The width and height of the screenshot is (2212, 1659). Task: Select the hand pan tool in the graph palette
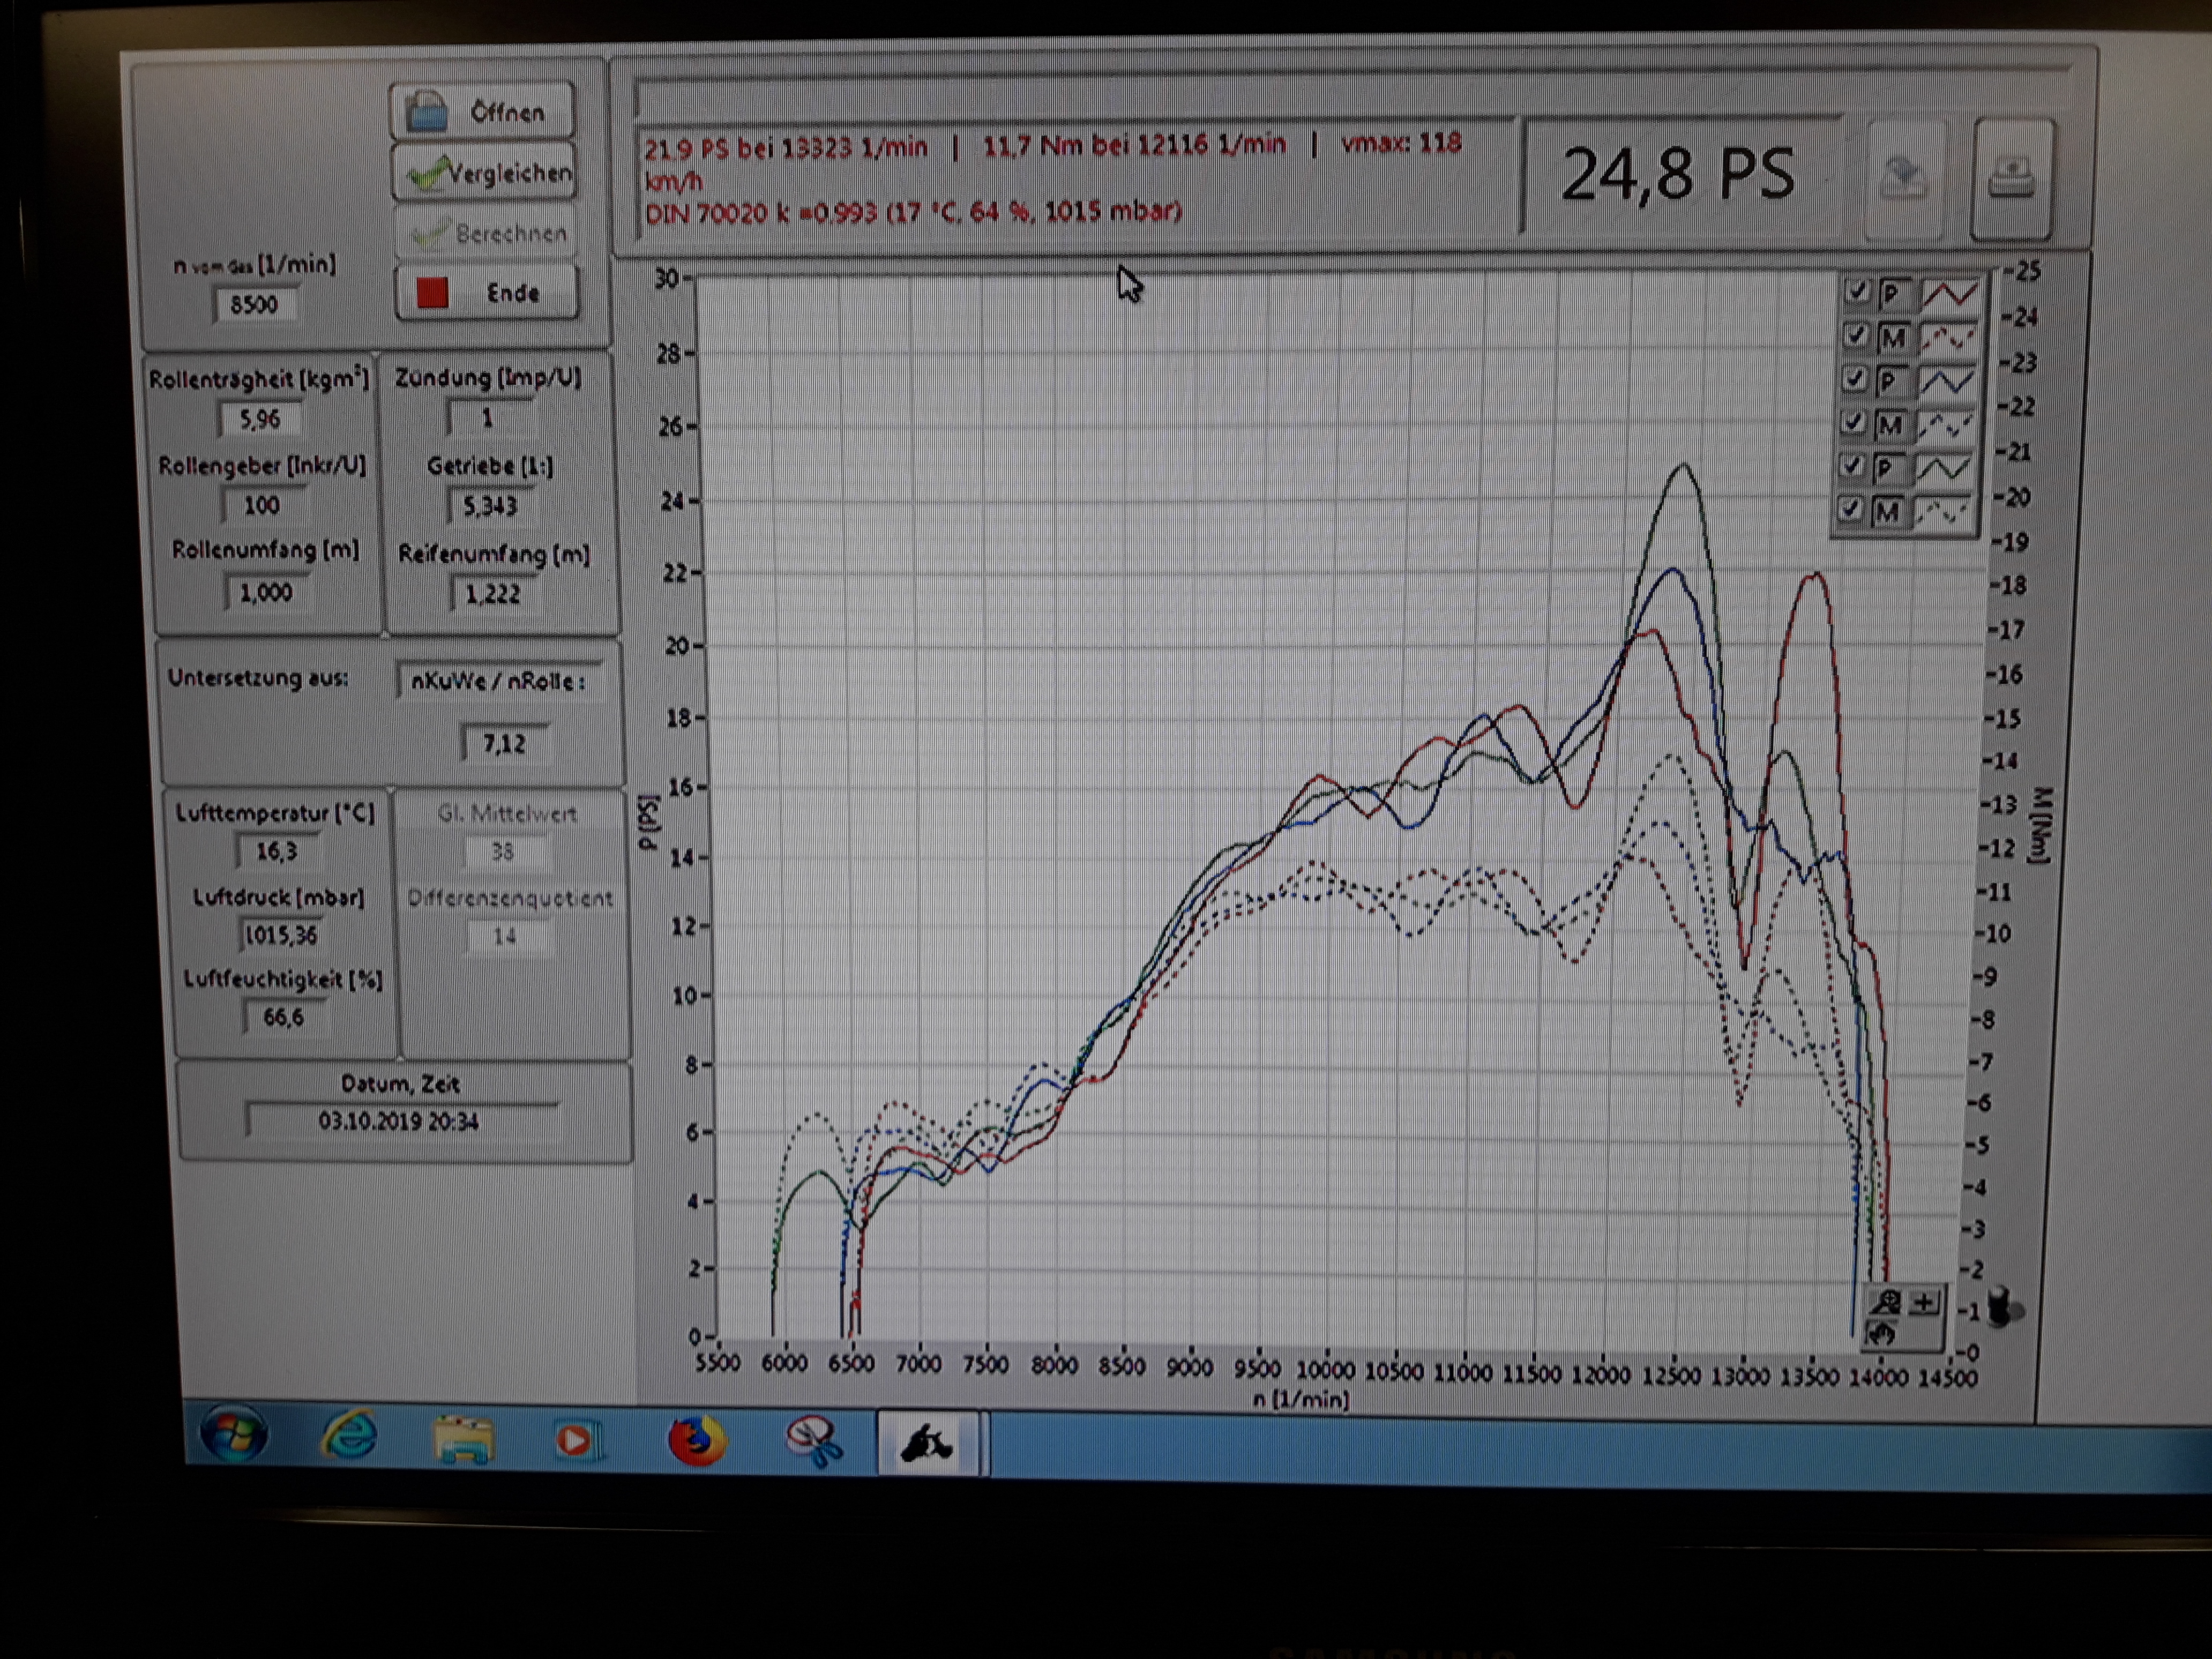pos(1883,1333)
